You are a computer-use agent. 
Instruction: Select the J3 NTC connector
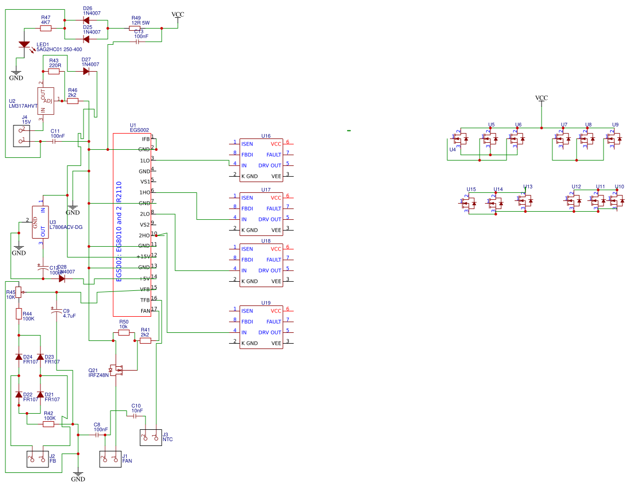click(x=151, y=437)
